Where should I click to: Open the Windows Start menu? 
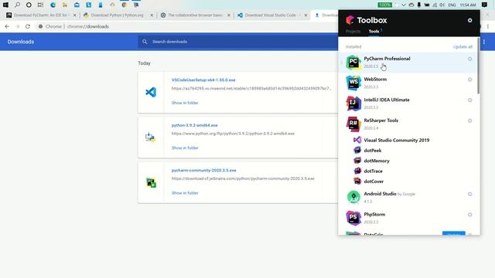click(5, 5)
